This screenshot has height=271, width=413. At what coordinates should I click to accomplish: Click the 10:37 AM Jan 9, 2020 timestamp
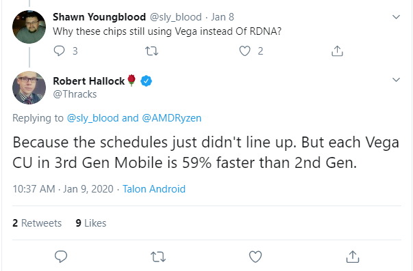pyautogui.click(x=63, y=189)
